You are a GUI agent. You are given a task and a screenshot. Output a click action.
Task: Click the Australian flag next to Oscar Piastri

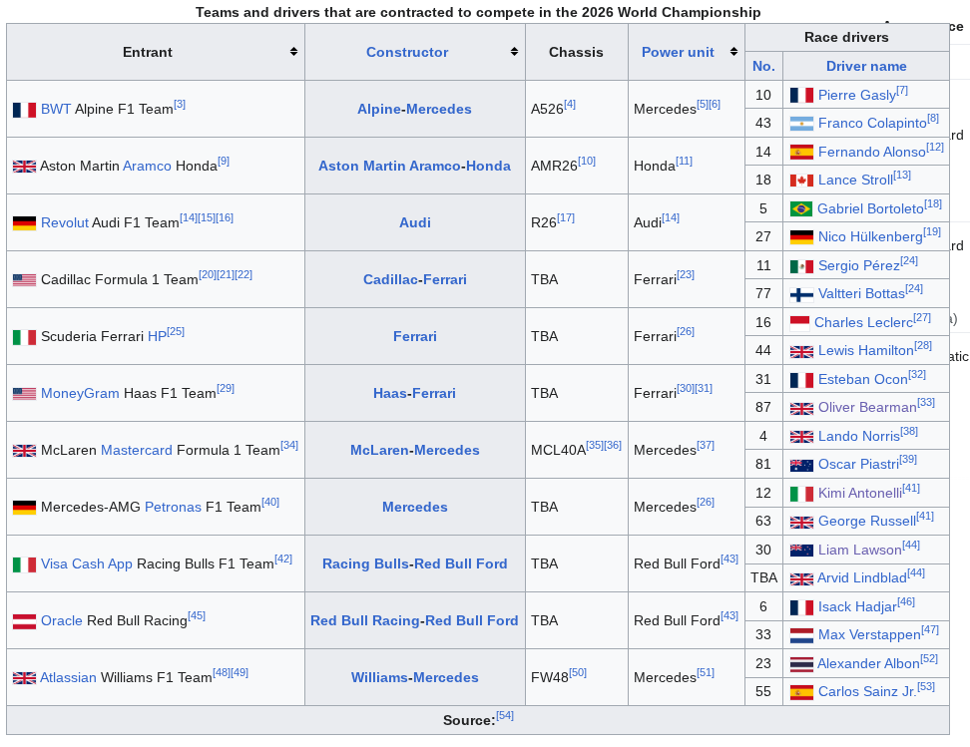(x=801, y=465)
